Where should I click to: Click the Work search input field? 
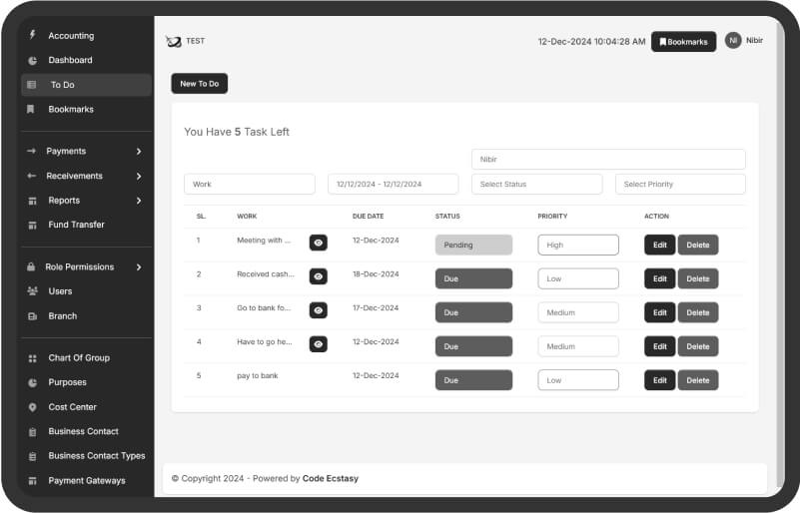(x=249, y=185)
